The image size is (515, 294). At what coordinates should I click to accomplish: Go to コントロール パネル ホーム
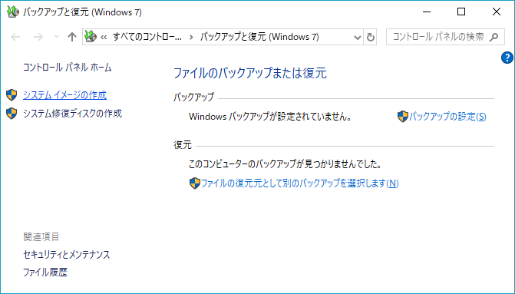68,68
